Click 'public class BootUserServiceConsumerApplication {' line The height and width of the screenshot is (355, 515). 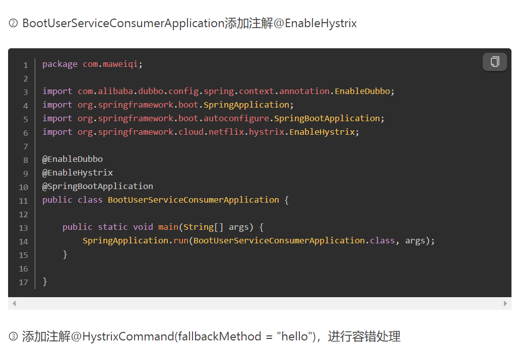pyautogui.click(x=165, y=200)
